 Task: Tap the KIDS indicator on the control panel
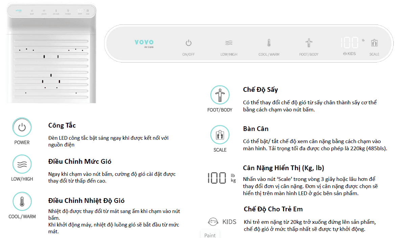pos(349,54)
